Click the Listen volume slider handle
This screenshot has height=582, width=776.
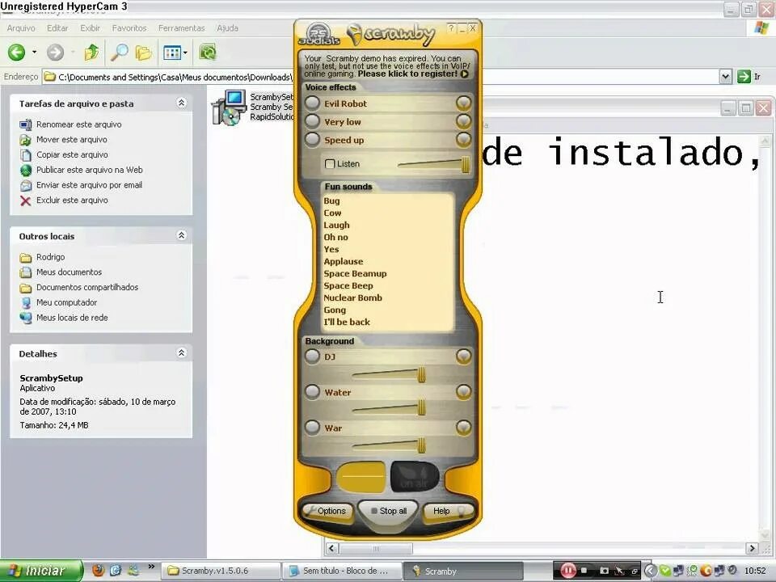point(466,165)
